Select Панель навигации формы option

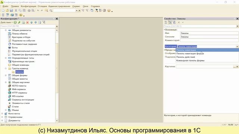tap(207, 54)
